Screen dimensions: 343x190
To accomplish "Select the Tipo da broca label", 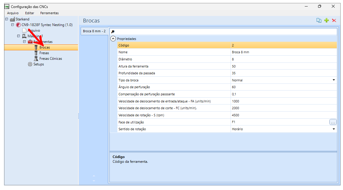I will (x=128, y=80).
